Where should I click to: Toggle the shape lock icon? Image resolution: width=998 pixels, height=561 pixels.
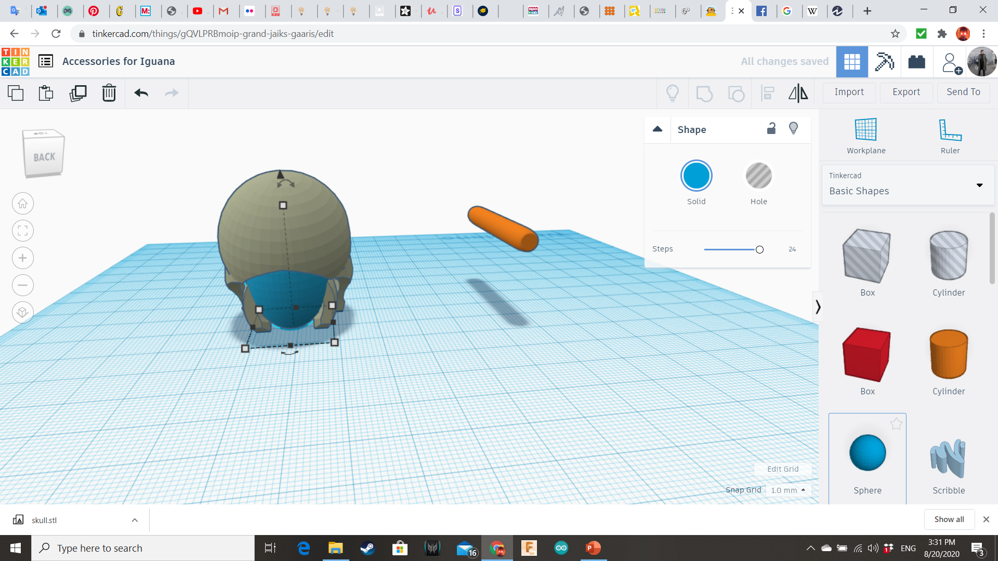(x=771, y=129)
